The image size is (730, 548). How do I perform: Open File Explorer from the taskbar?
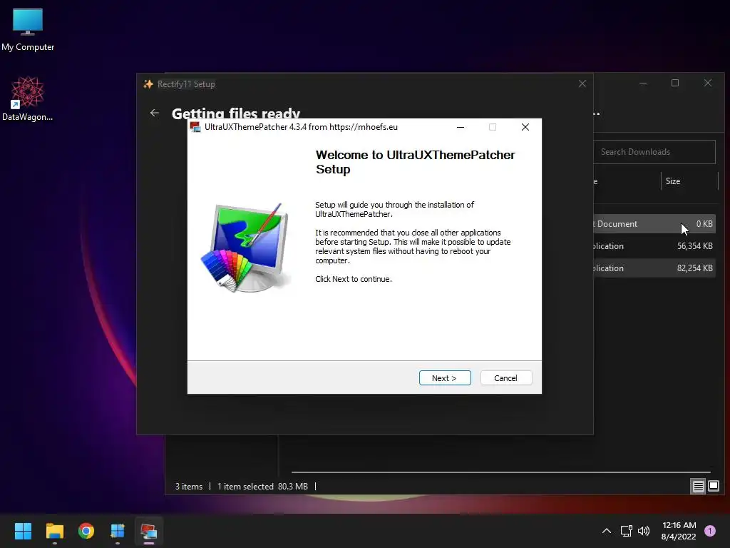54,531
